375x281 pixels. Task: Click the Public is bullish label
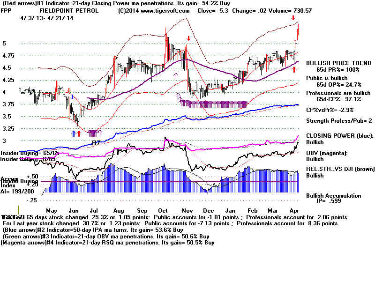(x=327, y=78)
